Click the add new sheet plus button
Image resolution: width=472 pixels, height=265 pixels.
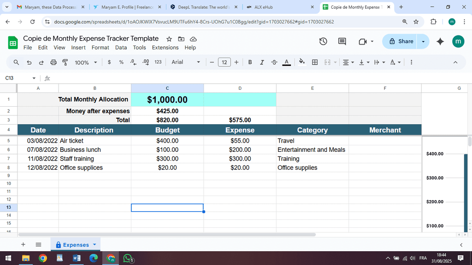[x=23, y=245]
